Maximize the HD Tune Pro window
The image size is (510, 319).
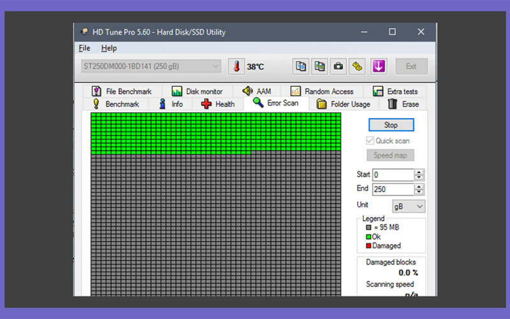point(392,32)
